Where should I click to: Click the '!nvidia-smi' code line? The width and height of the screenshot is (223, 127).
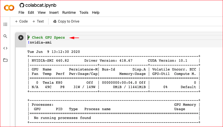[x=40, y=43]
